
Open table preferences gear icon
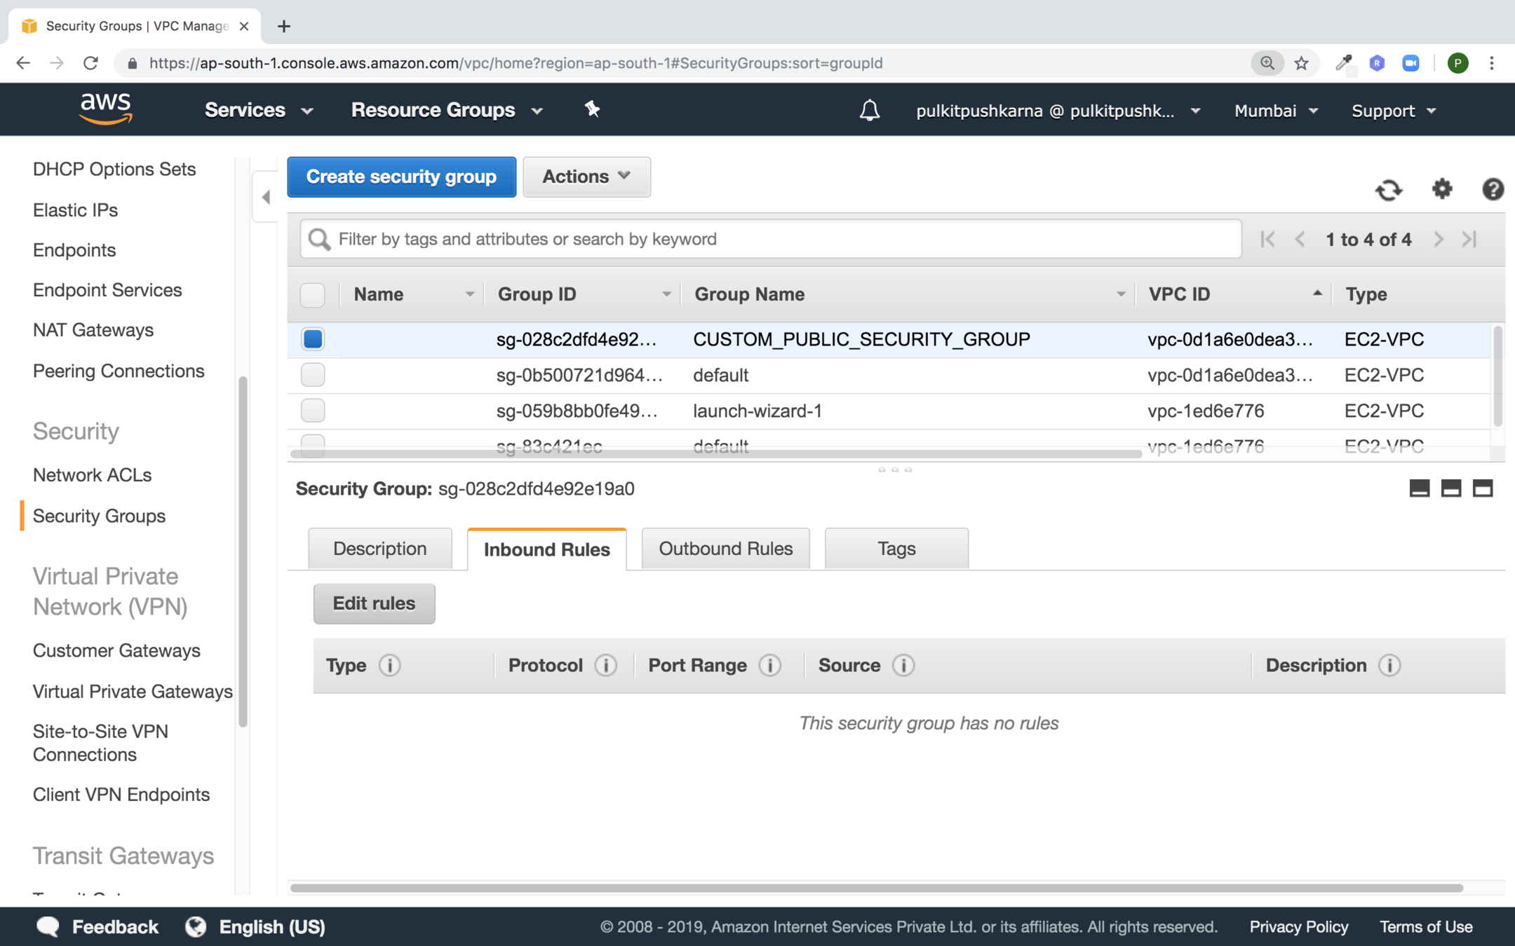[x=1442, y=188]
